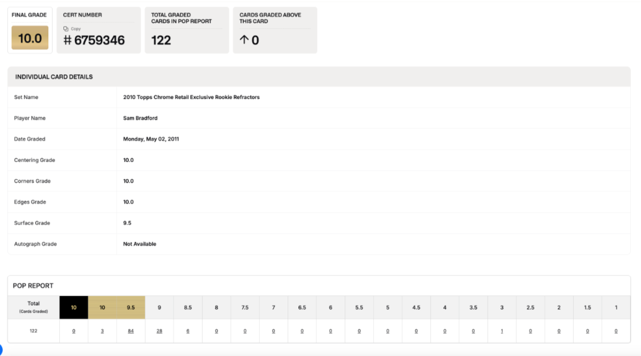Screen dimensions: 641x356
Task: Click the blue circle widget at bottom-left corner
Action: (1, 350)
